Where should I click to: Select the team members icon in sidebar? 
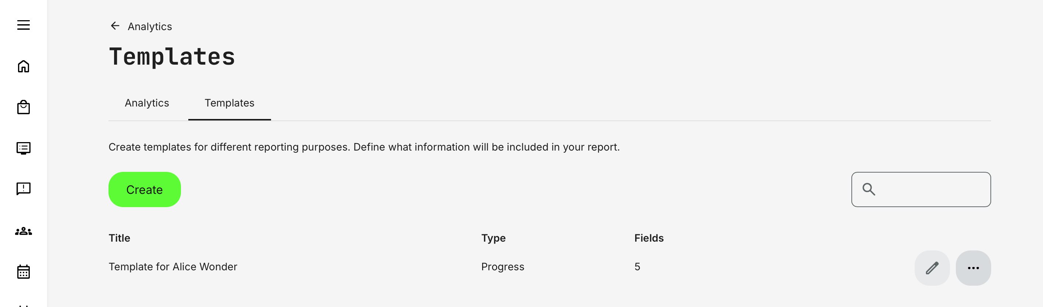coord(24,231)
